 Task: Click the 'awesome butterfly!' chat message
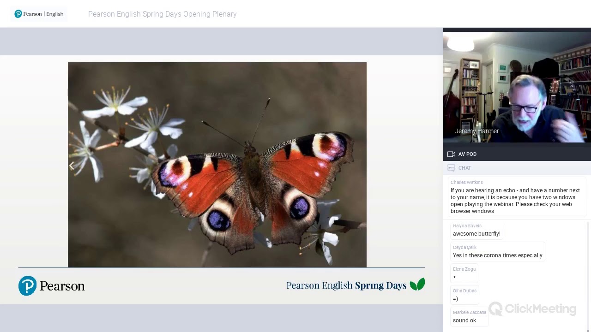(476, 234)
